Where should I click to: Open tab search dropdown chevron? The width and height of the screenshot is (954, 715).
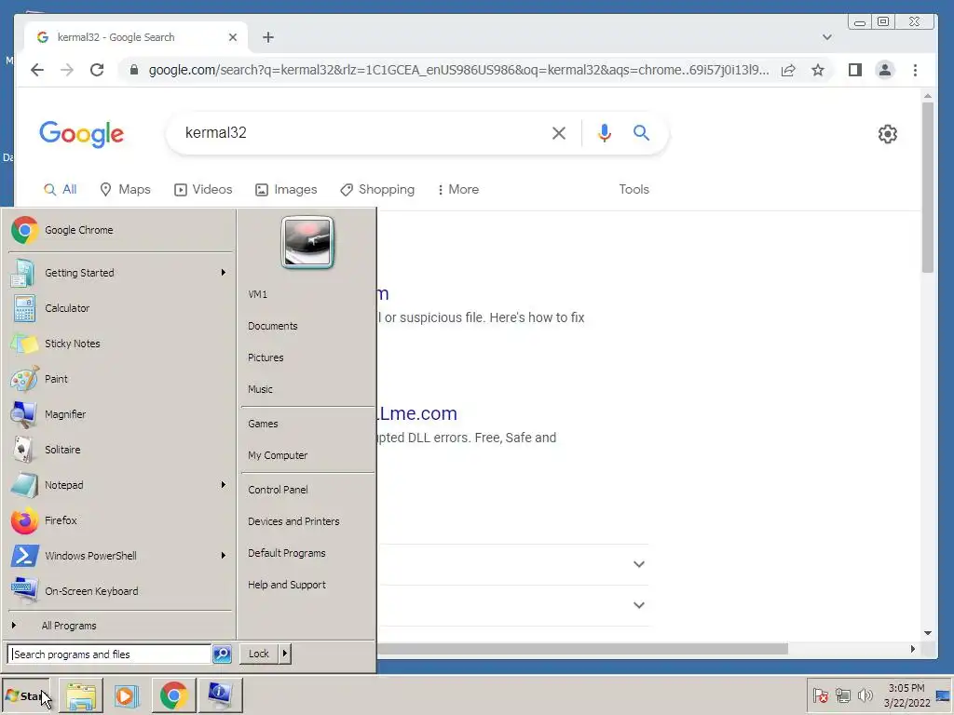point(827,37)
